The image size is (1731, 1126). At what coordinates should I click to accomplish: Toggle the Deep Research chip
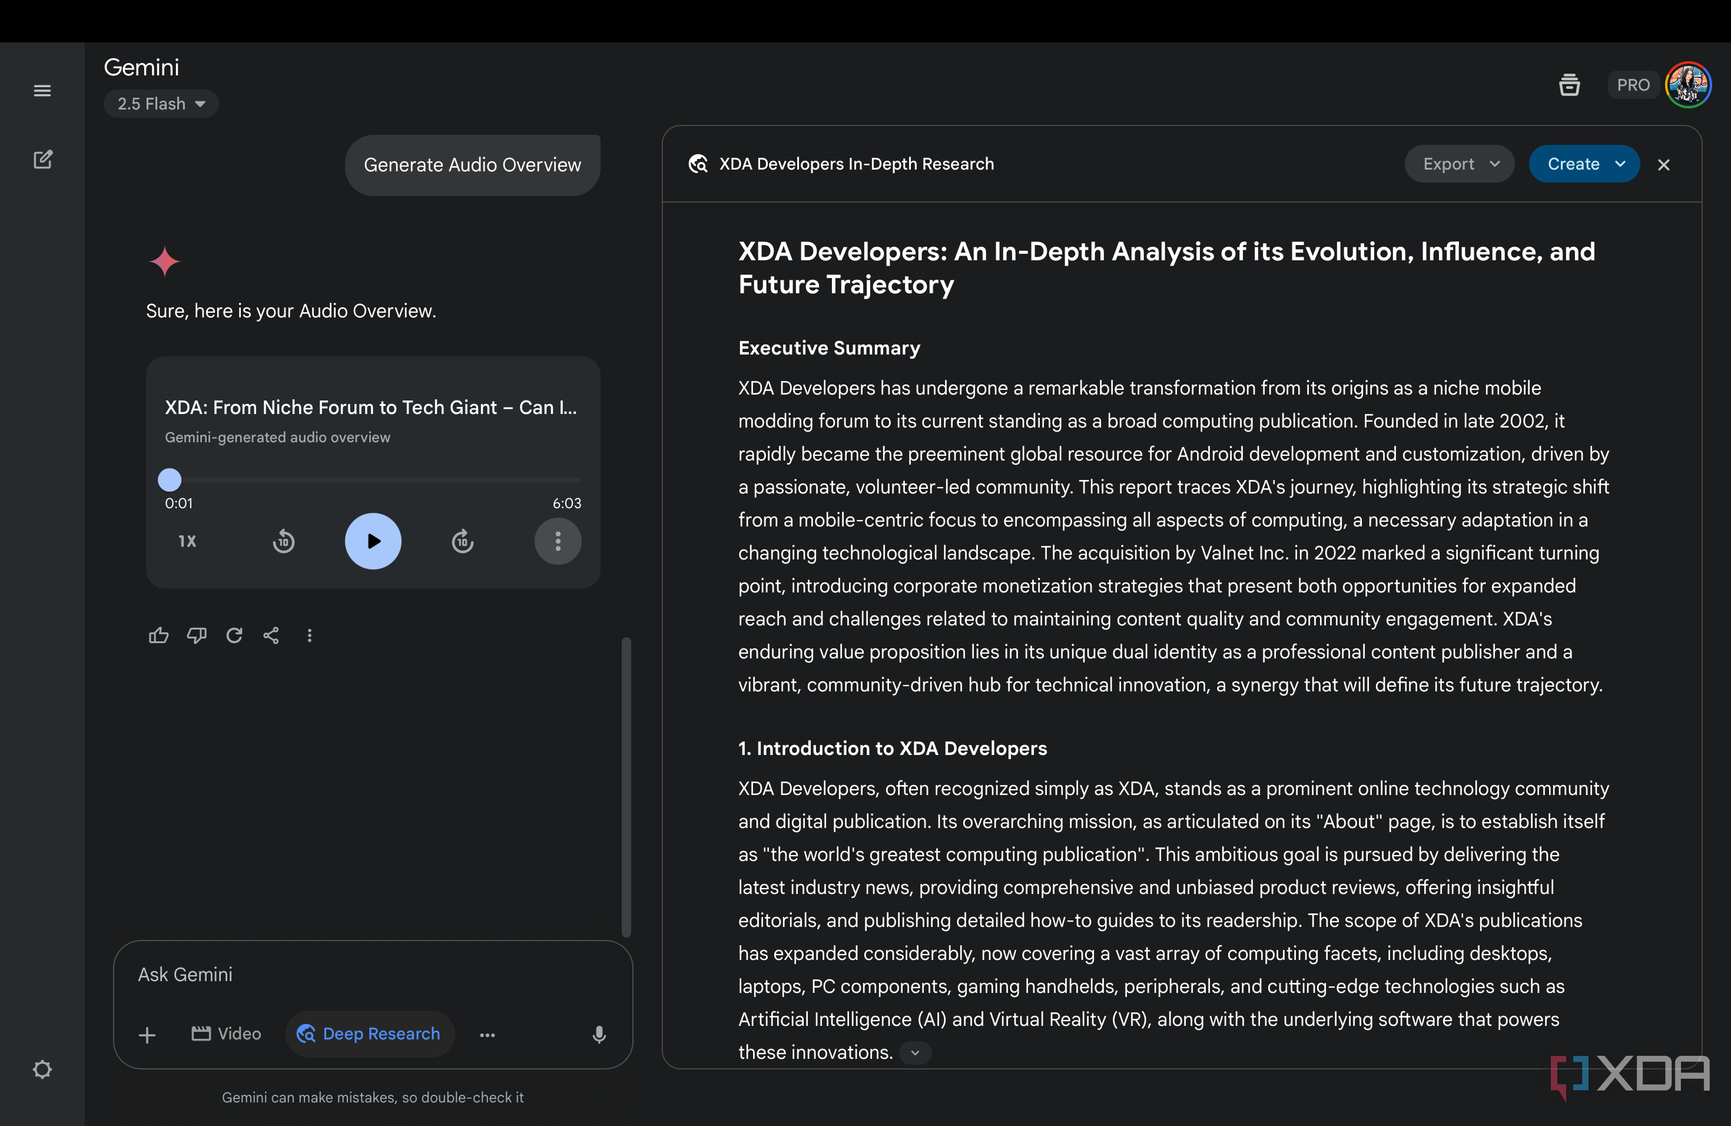point(370,1034)
